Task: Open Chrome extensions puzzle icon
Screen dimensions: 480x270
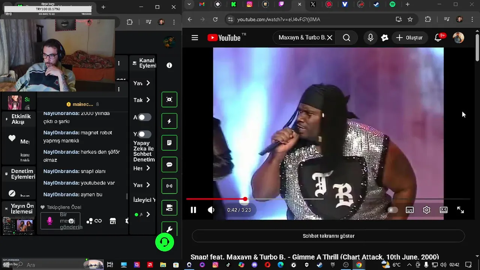Action: point(428,19)
